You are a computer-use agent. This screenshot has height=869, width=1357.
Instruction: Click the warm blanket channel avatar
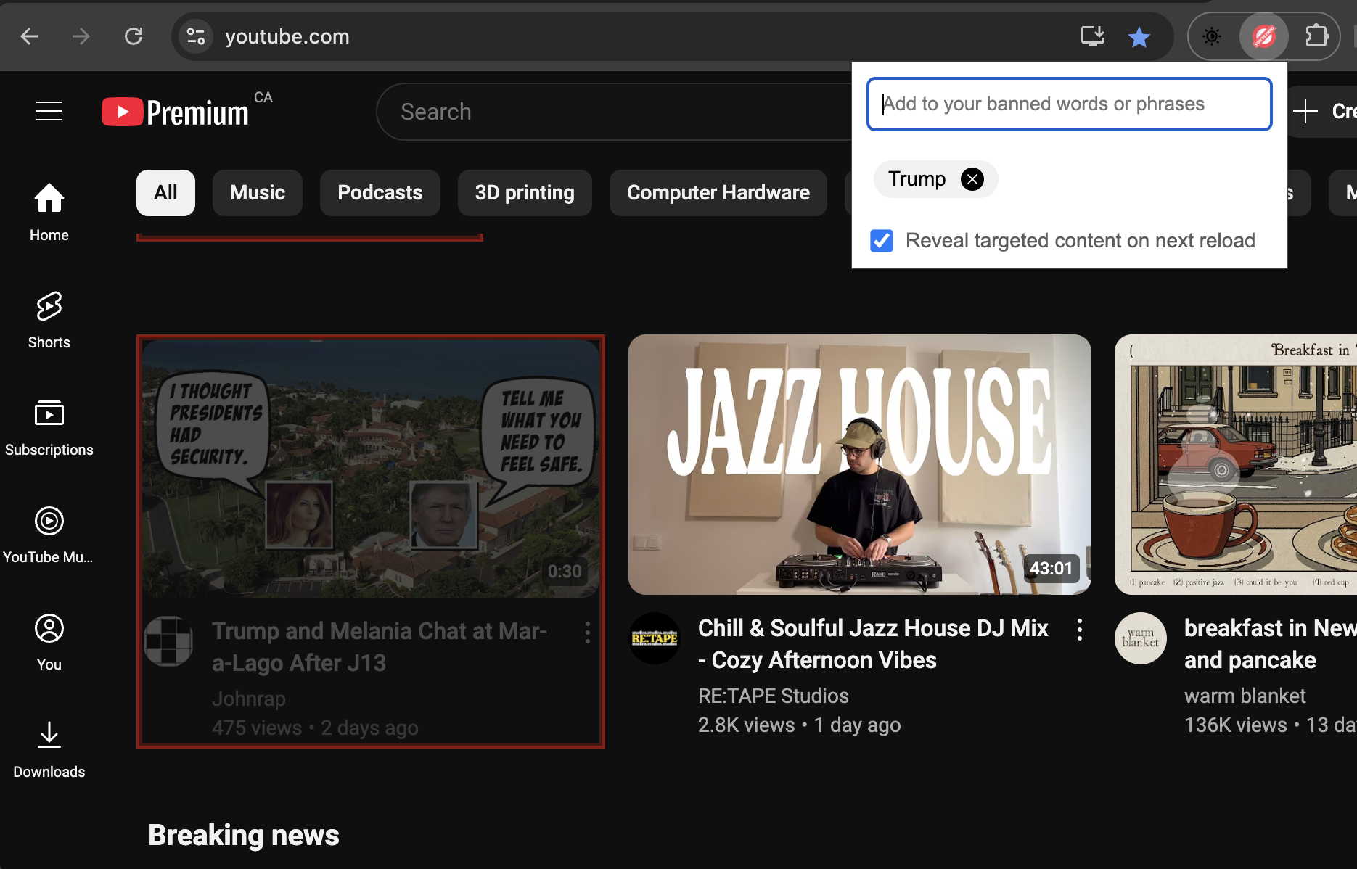tap(1141, 638)
